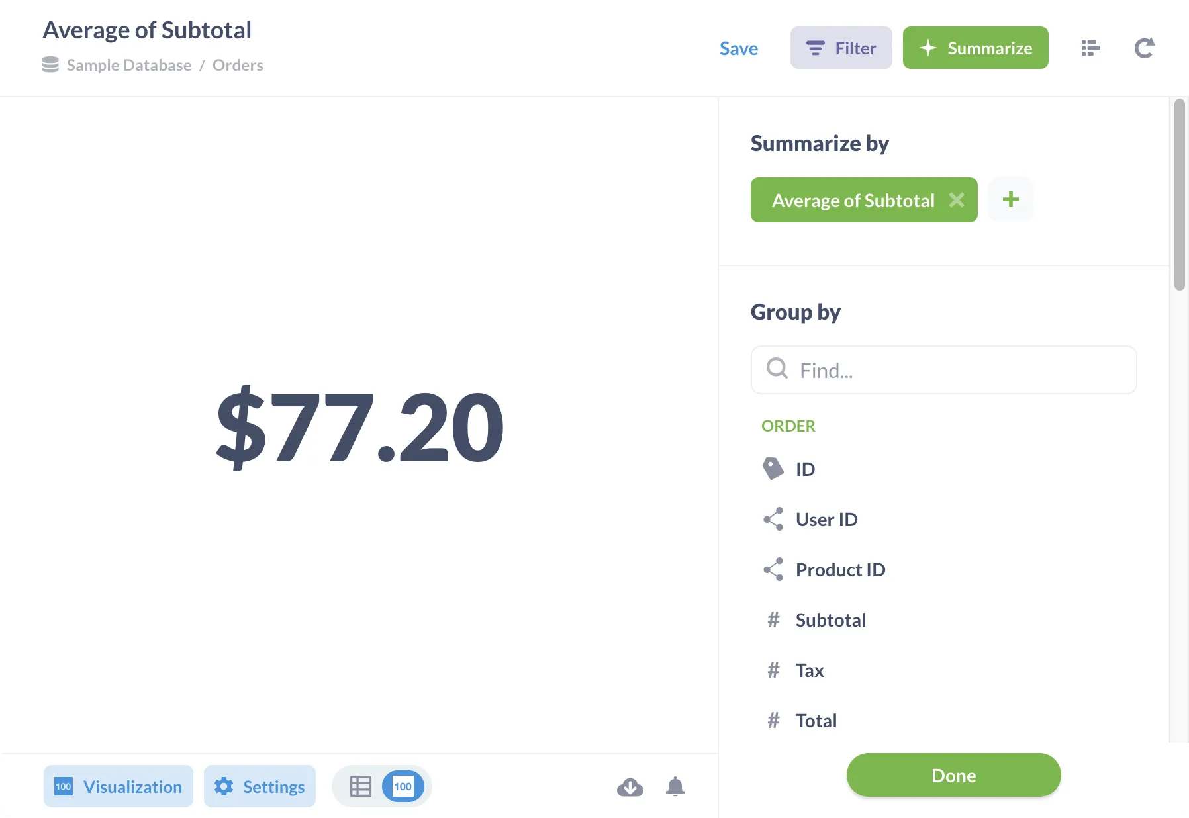Click the Done button

pyautogui.click(x=953, y=775)
